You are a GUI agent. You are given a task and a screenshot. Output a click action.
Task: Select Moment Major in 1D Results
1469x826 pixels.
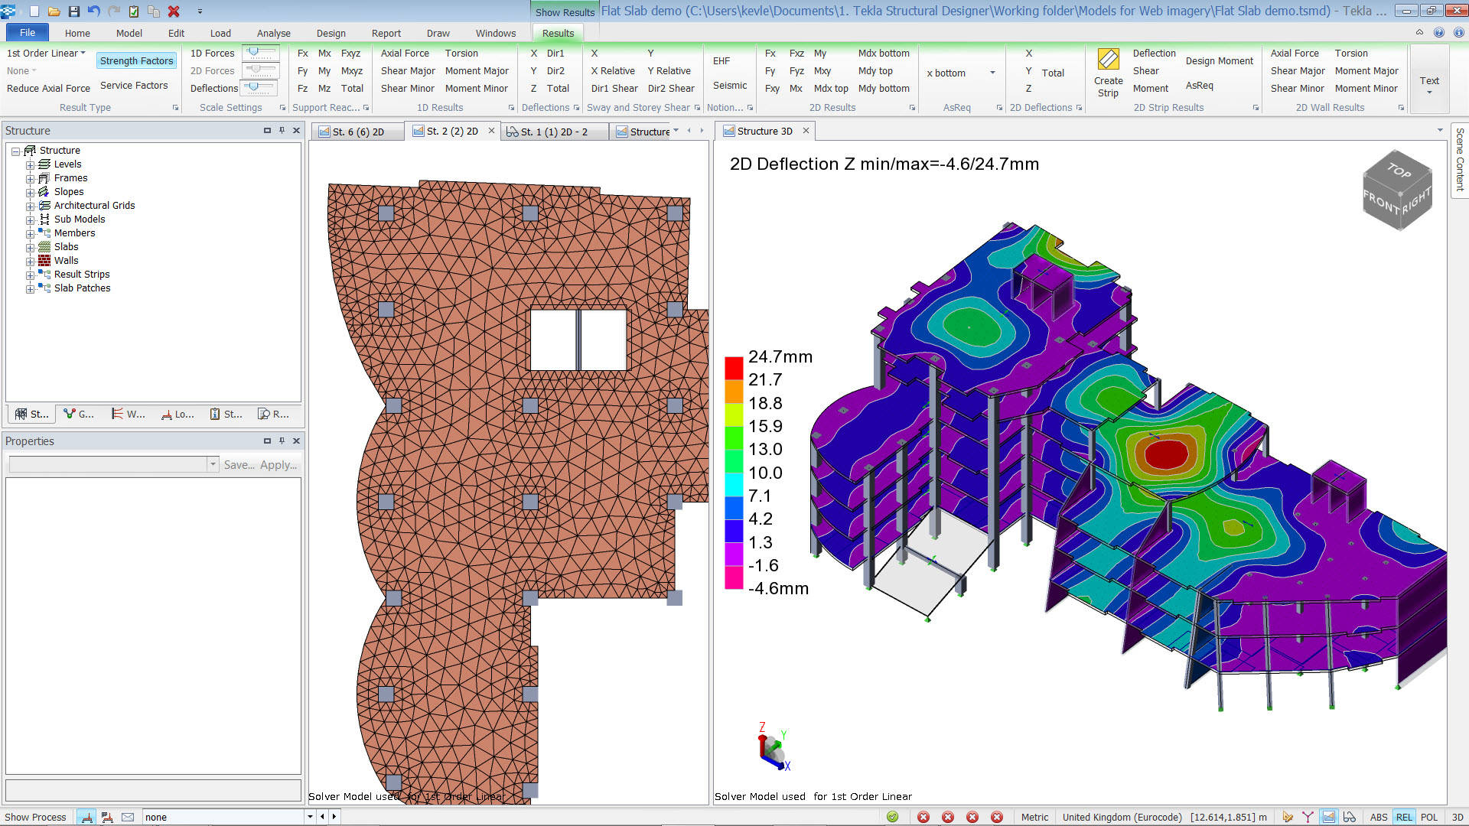(477, 70)
